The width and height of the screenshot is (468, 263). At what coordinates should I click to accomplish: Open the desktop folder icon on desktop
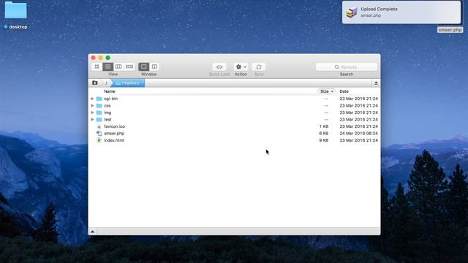(15, 10)
